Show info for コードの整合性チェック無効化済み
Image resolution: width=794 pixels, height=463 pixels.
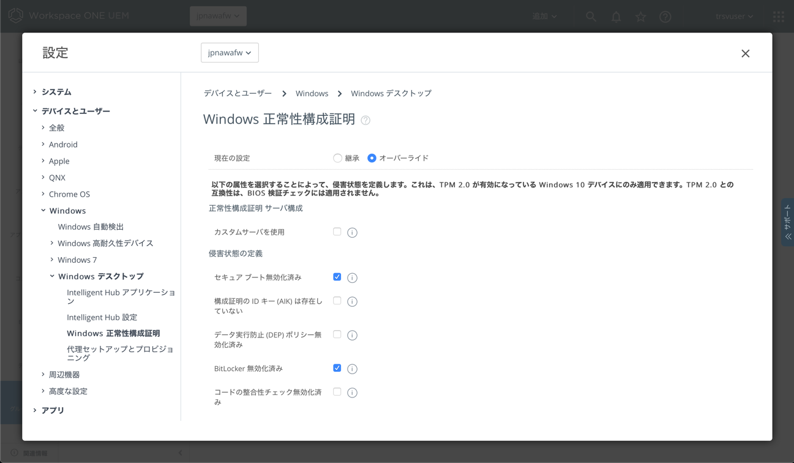[x=352, y=393]
